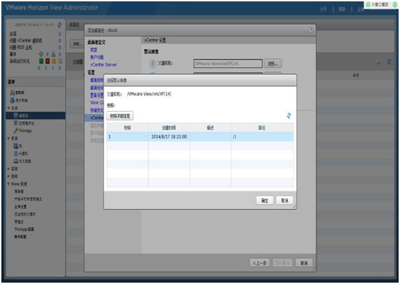The height and width of the screenshot is (284, 400).
Task: Open ThinApp under the catalog node
Action: coord(23,130)
